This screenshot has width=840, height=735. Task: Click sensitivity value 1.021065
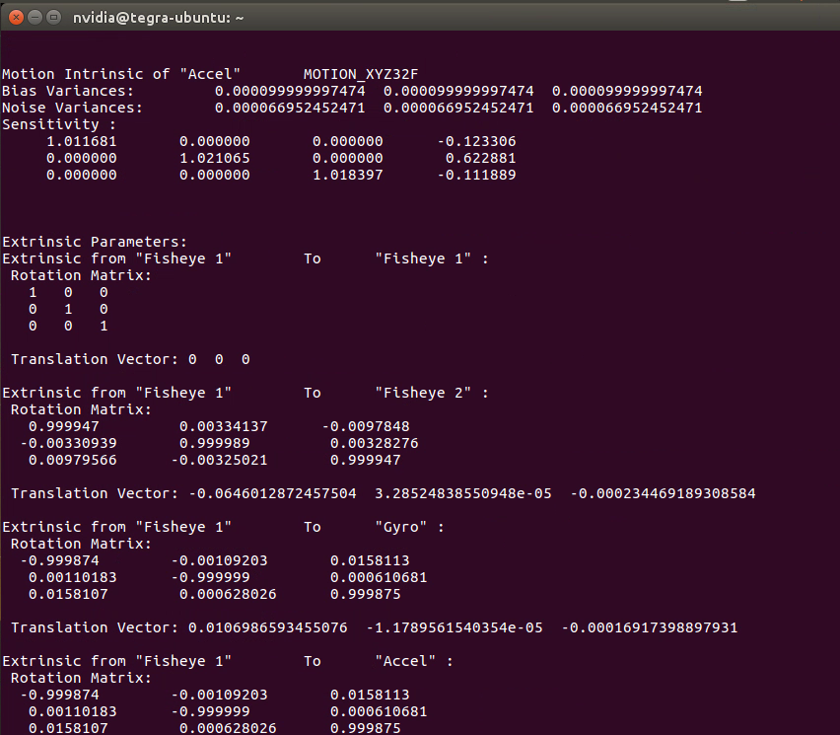coord(214,158)
